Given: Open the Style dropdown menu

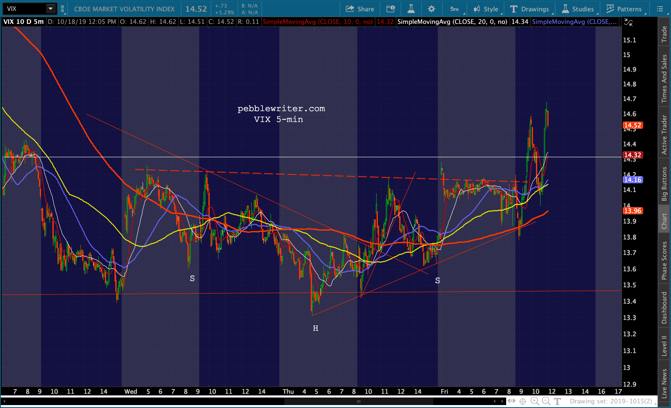Looking at the screenshot, I should click(x=486, y=9).
